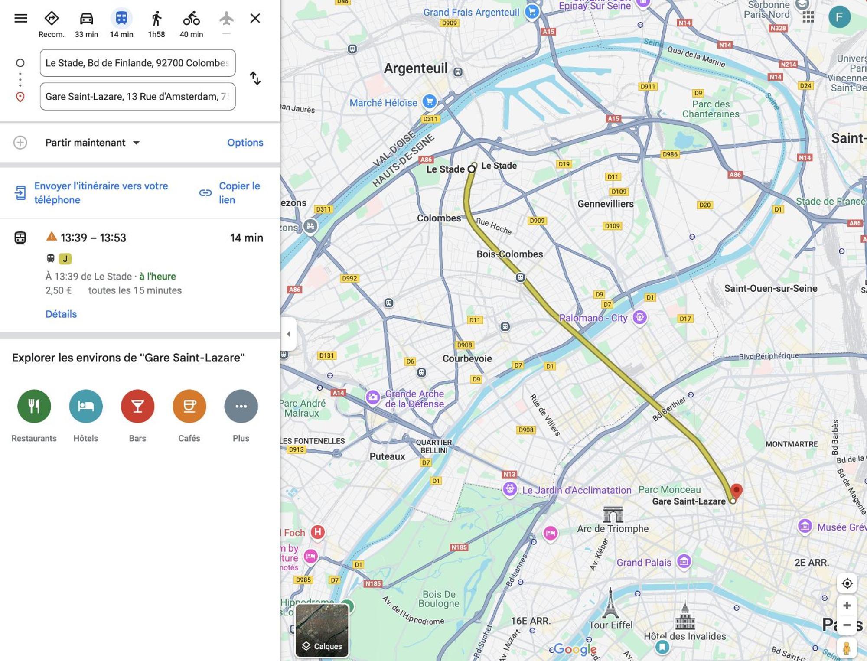The height and width of the screenshot is (661, 867).
Task: Open the Hôtel des Invalides landmark
Action: (685, 615)
